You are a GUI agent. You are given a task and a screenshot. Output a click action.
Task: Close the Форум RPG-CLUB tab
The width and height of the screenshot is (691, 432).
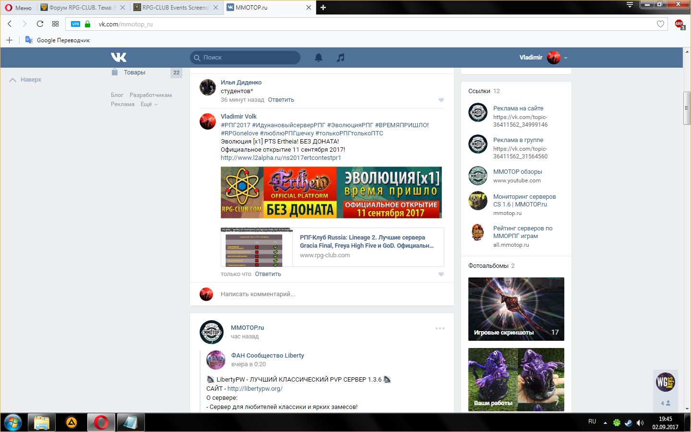click(x=122, y=7)
